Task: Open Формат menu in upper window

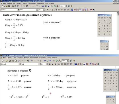Action: (25, 3)
